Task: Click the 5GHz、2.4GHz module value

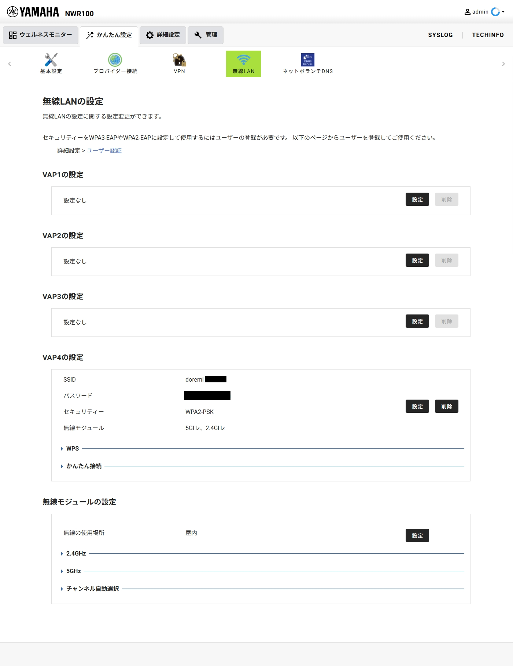Action: point(205,428)
